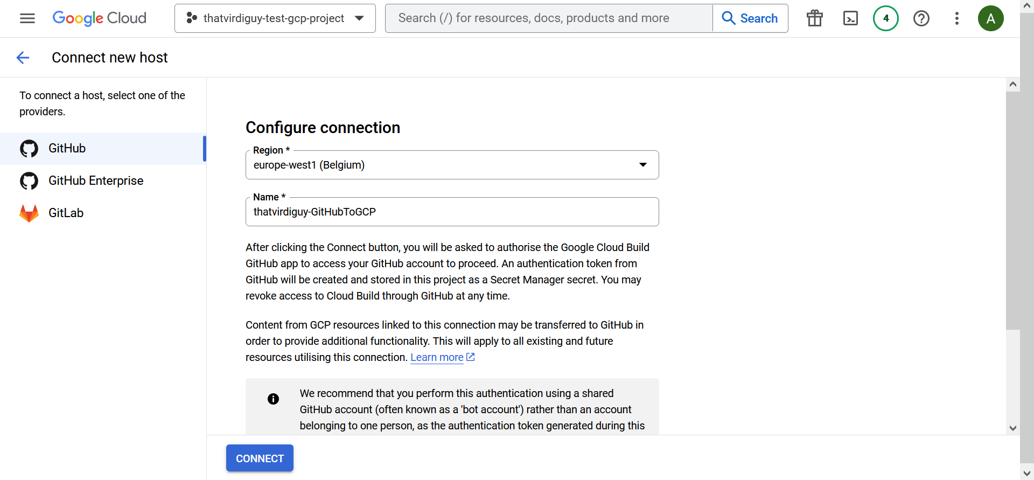
Task: Click the Search button in the top bar
Action: (750, 18)
